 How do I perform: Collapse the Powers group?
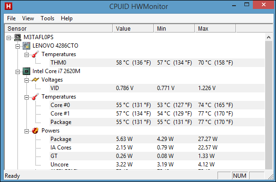pyautogui.click(x=26, y=131)
